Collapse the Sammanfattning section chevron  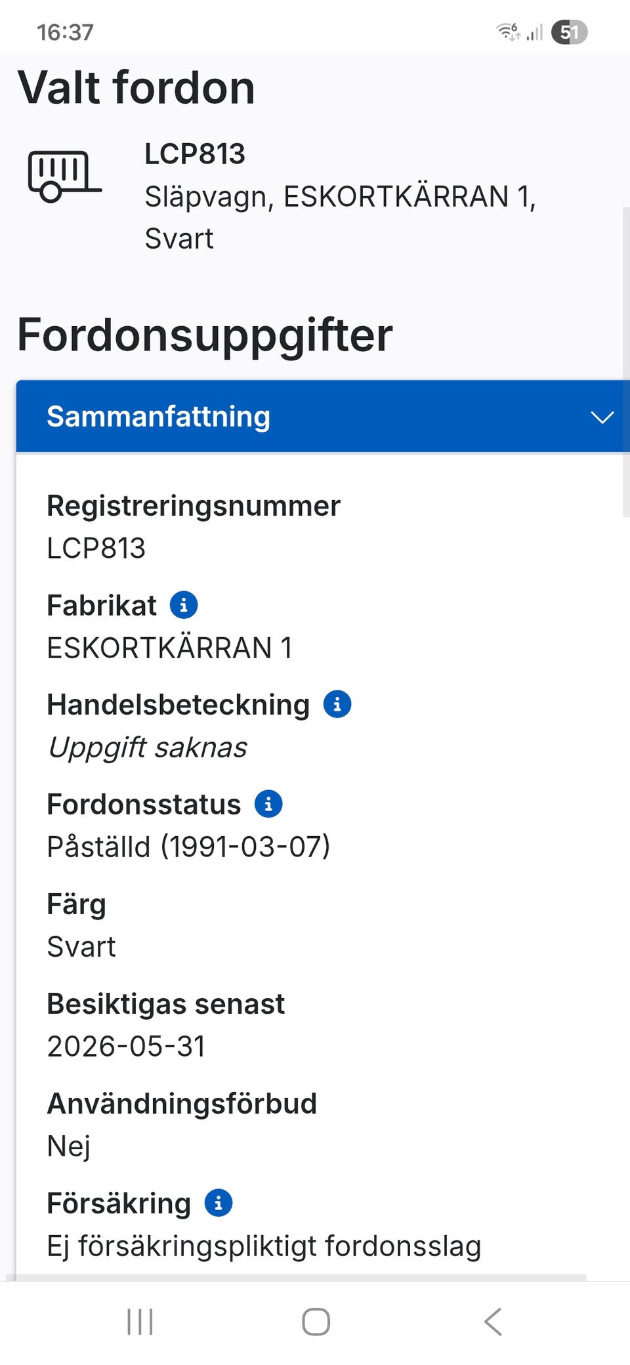(x=602, y=417)
